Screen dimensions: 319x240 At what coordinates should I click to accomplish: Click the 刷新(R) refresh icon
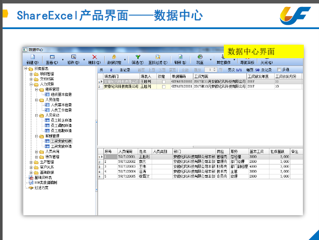tap(180, 57)
